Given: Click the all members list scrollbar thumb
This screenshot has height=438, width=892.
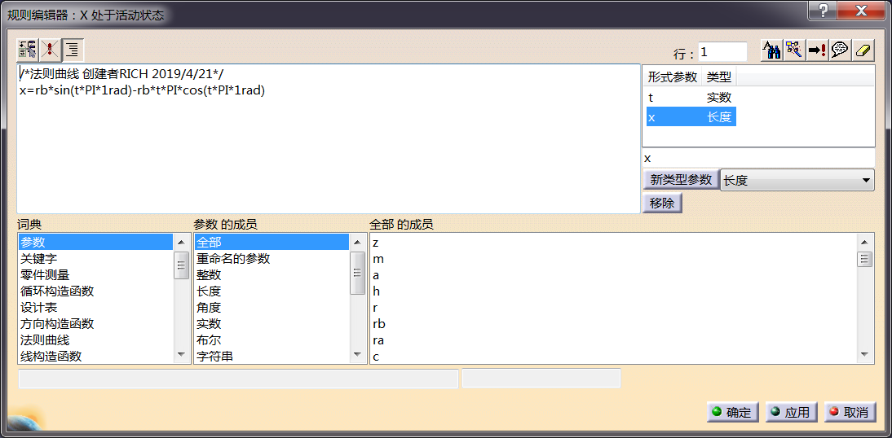Looking at the screenshot, I should (x=865, y=259).
